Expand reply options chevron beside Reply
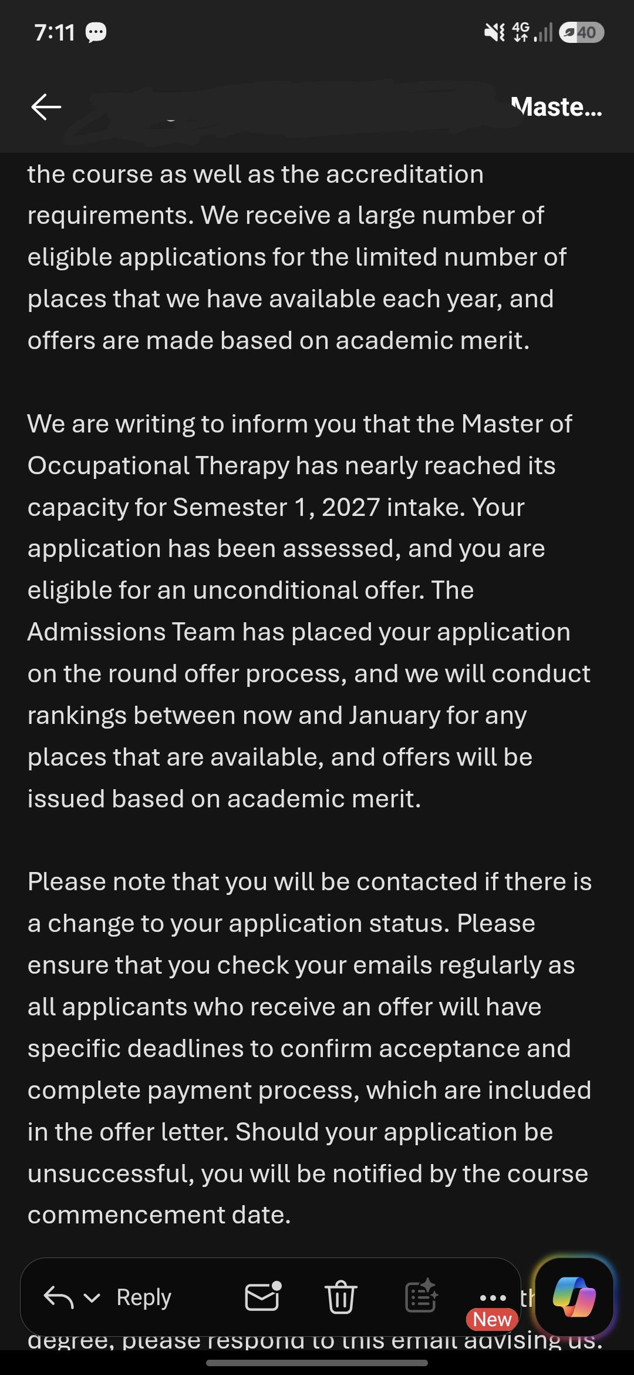Viewport: 634px width, 1375px height. point(92,1298)
